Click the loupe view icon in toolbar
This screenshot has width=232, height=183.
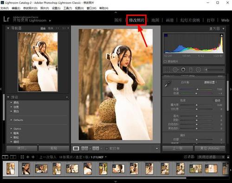76,149
